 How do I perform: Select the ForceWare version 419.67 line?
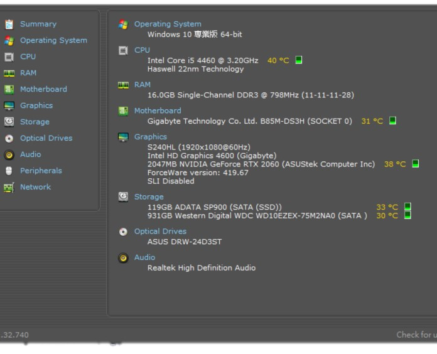(x=198, y=173)
